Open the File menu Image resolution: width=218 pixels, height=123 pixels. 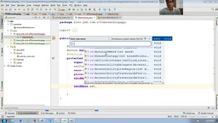(x=2, y=5)
